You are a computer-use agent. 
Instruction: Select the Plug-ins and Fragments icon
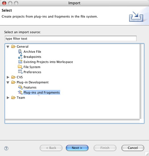pyautogui.click(x=20, y=92)
